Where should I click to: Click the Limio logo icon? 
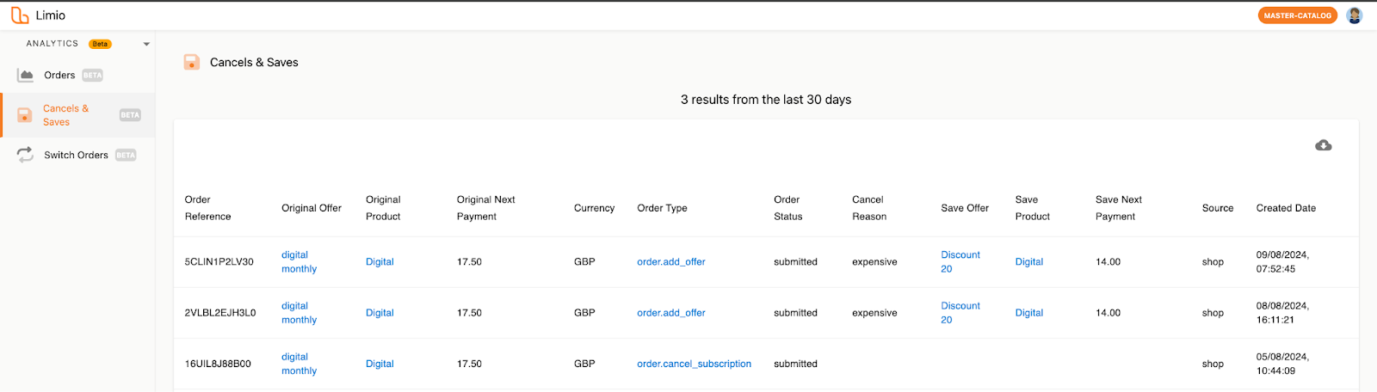19,15
